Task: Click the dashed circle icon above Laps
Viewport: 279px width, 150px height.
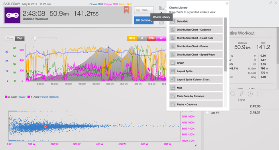Action: 259,94
